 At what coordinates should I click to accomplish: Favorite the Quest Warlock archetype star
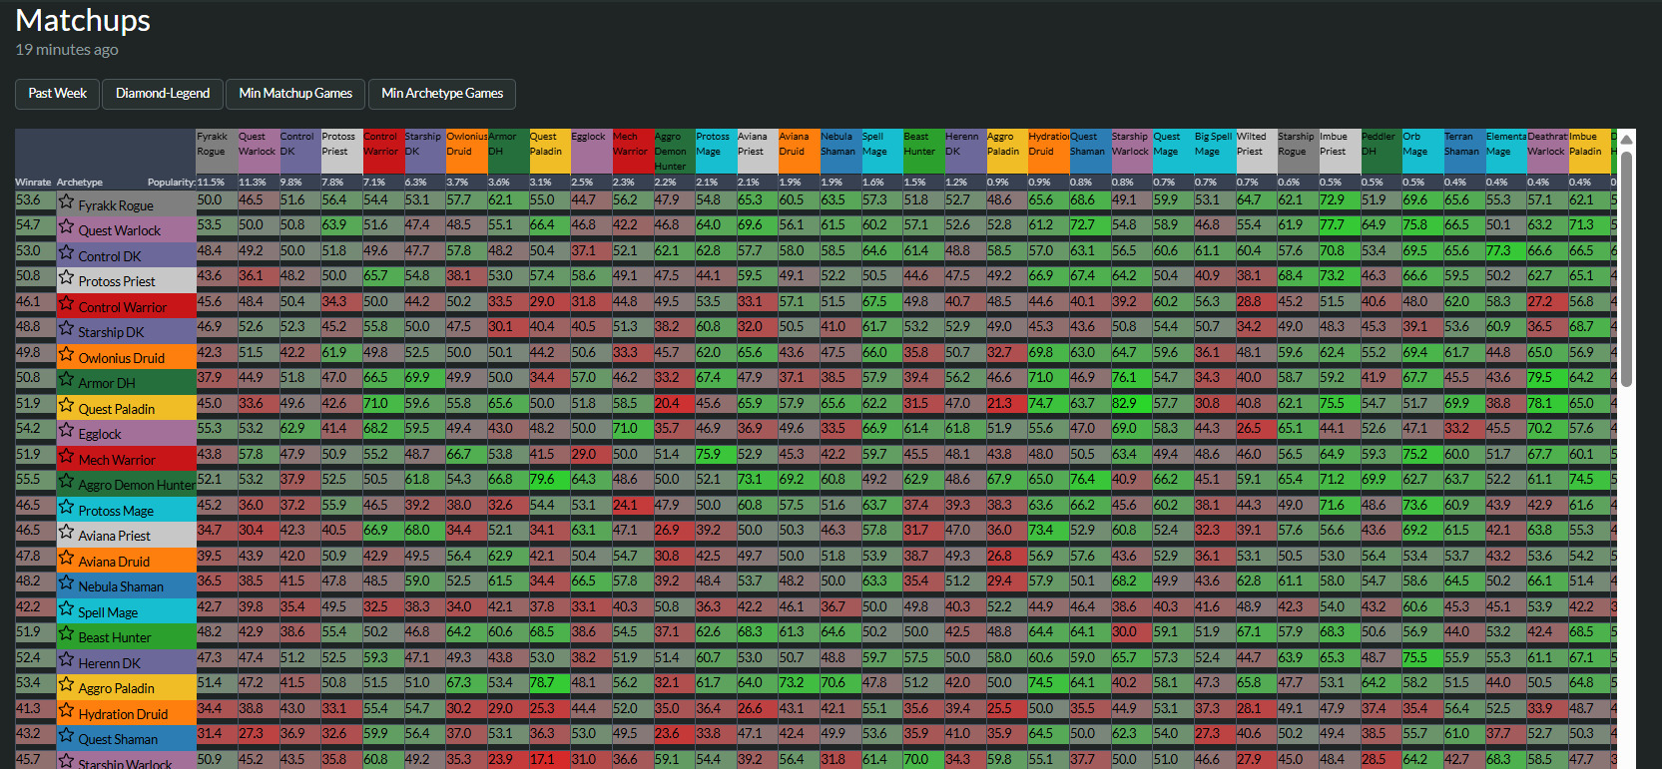click(x=67, y=228)
